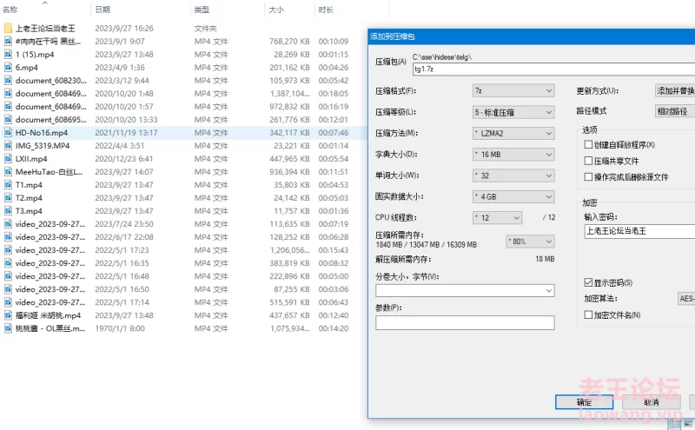695x430 pixels.
Task: Click the file icon of T2.mp4
Action: tap(8, 198)
